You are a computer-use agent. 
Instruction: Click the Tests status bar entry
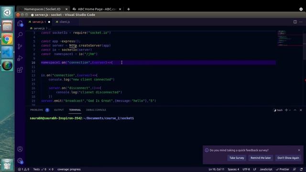tap(43, 169)
